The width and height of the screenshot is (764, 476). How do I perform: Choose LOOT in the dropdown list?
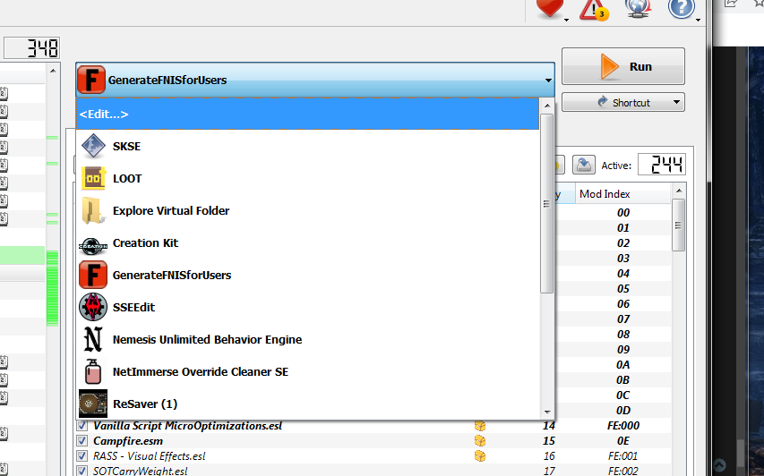point(307,178)
